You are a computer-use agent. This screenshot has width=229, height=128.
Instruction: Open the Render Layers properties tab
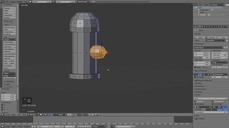(x=202, y=27)
